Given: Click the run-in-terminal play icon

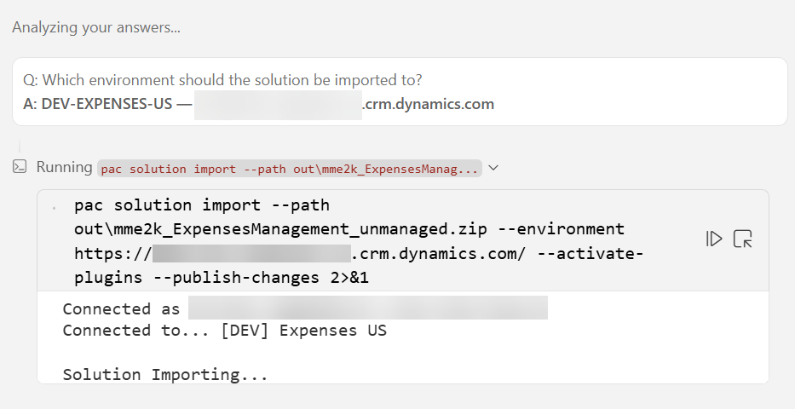Looking at the screenshot, I should 714,239.
